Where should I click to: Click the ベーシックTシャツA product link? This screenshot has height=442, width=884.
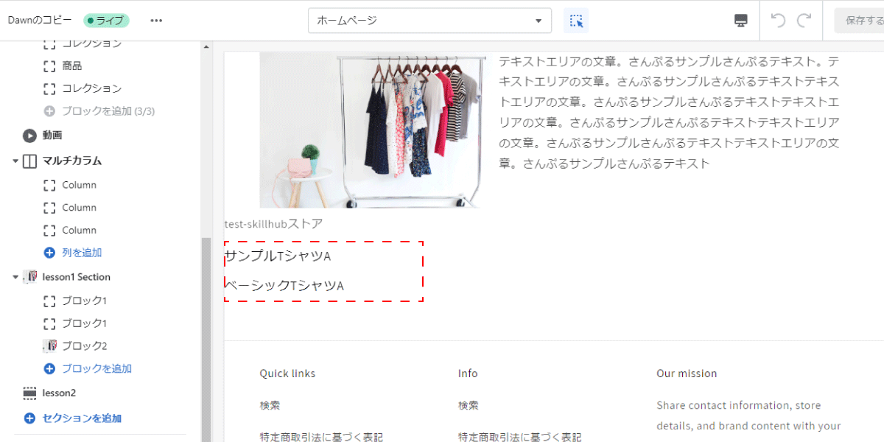[x=284, y=285]
